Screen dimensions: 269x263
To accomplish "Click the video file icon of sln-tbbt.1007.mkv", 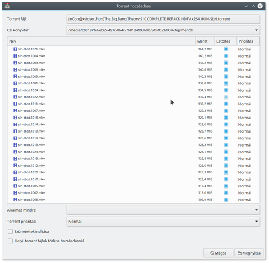I will pyautogui.click(x=15, y=111).
